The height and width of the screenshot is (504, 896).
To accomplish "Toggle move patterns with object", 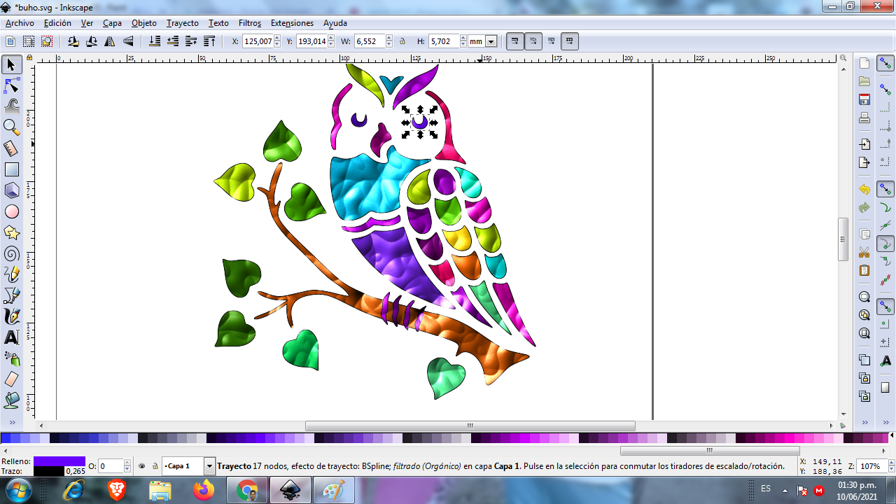I will pyautogui.click(x=570, y=41).
